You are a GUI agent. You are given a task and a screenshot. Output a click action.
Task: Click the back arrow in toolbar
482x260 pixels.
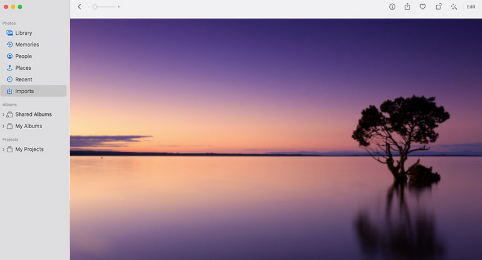(x=80, y=7)
